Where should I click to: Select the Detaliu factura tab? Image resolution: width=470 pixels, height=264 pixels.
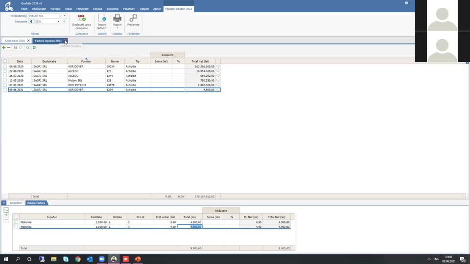click(36, 203)
